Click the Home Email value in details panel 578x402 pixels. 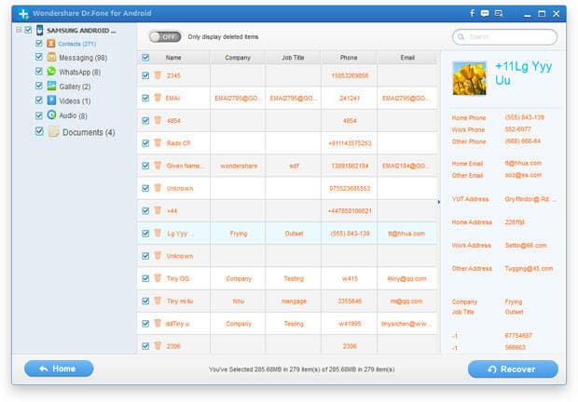tap(523, 163)
